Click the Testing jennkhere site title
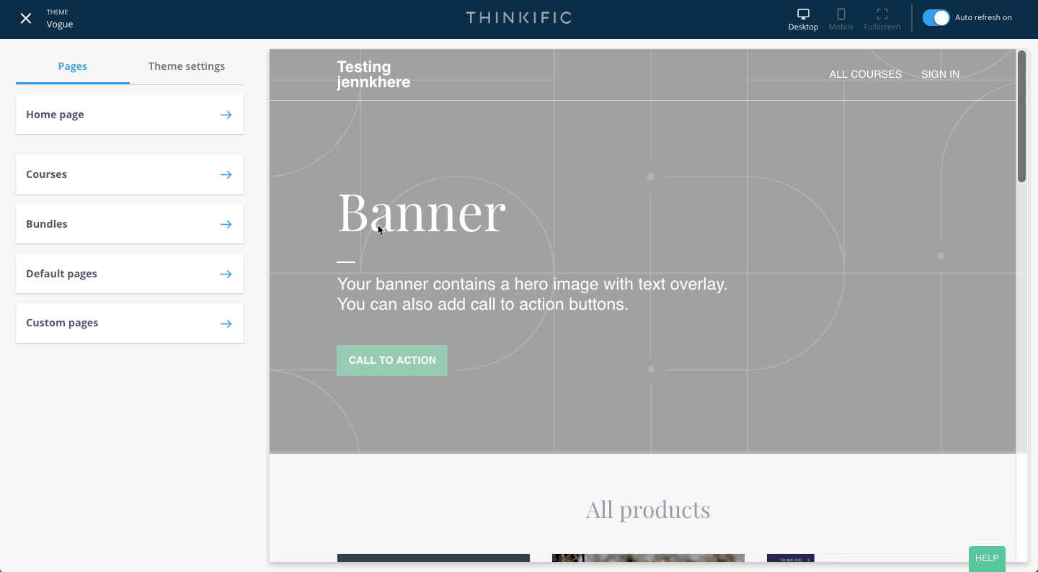Viewport: 1038px width, 572px height. tap(373, 75)
